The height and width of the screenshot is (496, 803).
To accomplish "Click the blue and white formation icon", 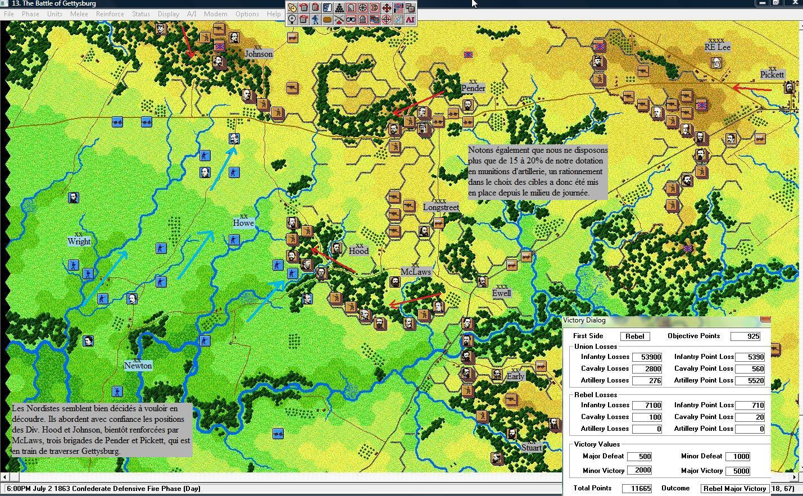I will tap(328, 8).
